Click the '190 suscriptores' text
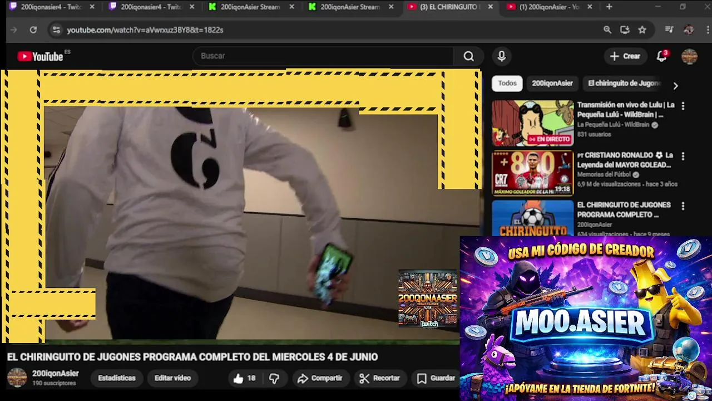The height and width of the screenshot is (401, 712). [x=54, y=383]
